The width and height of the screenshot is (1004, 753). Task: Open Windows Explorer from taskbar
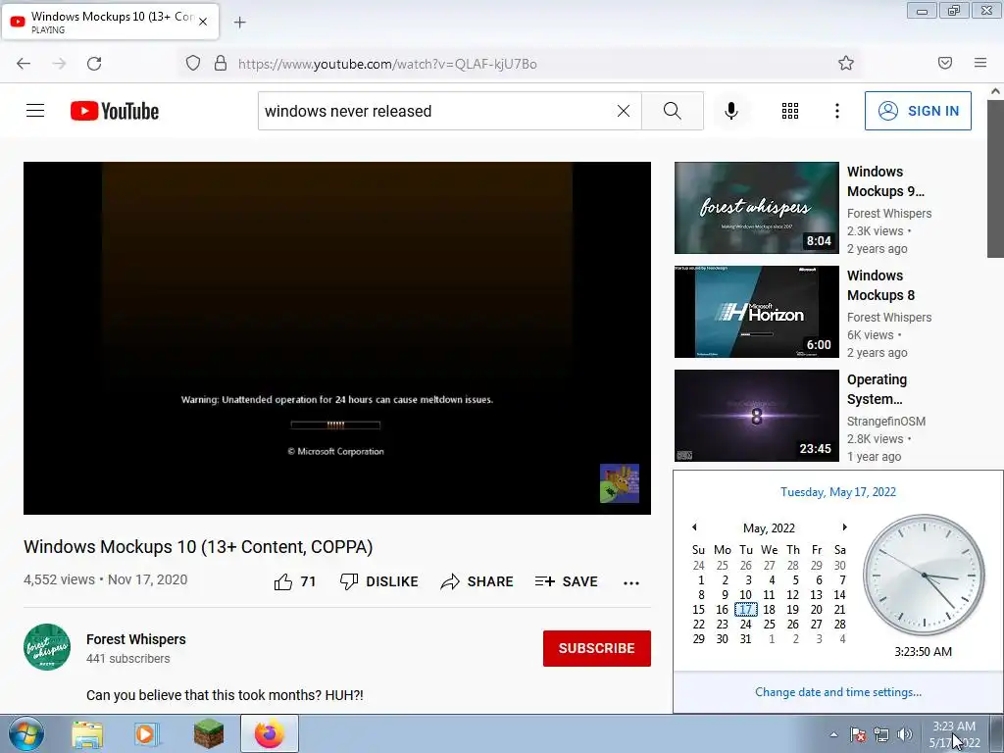click(x=87, y=734)
